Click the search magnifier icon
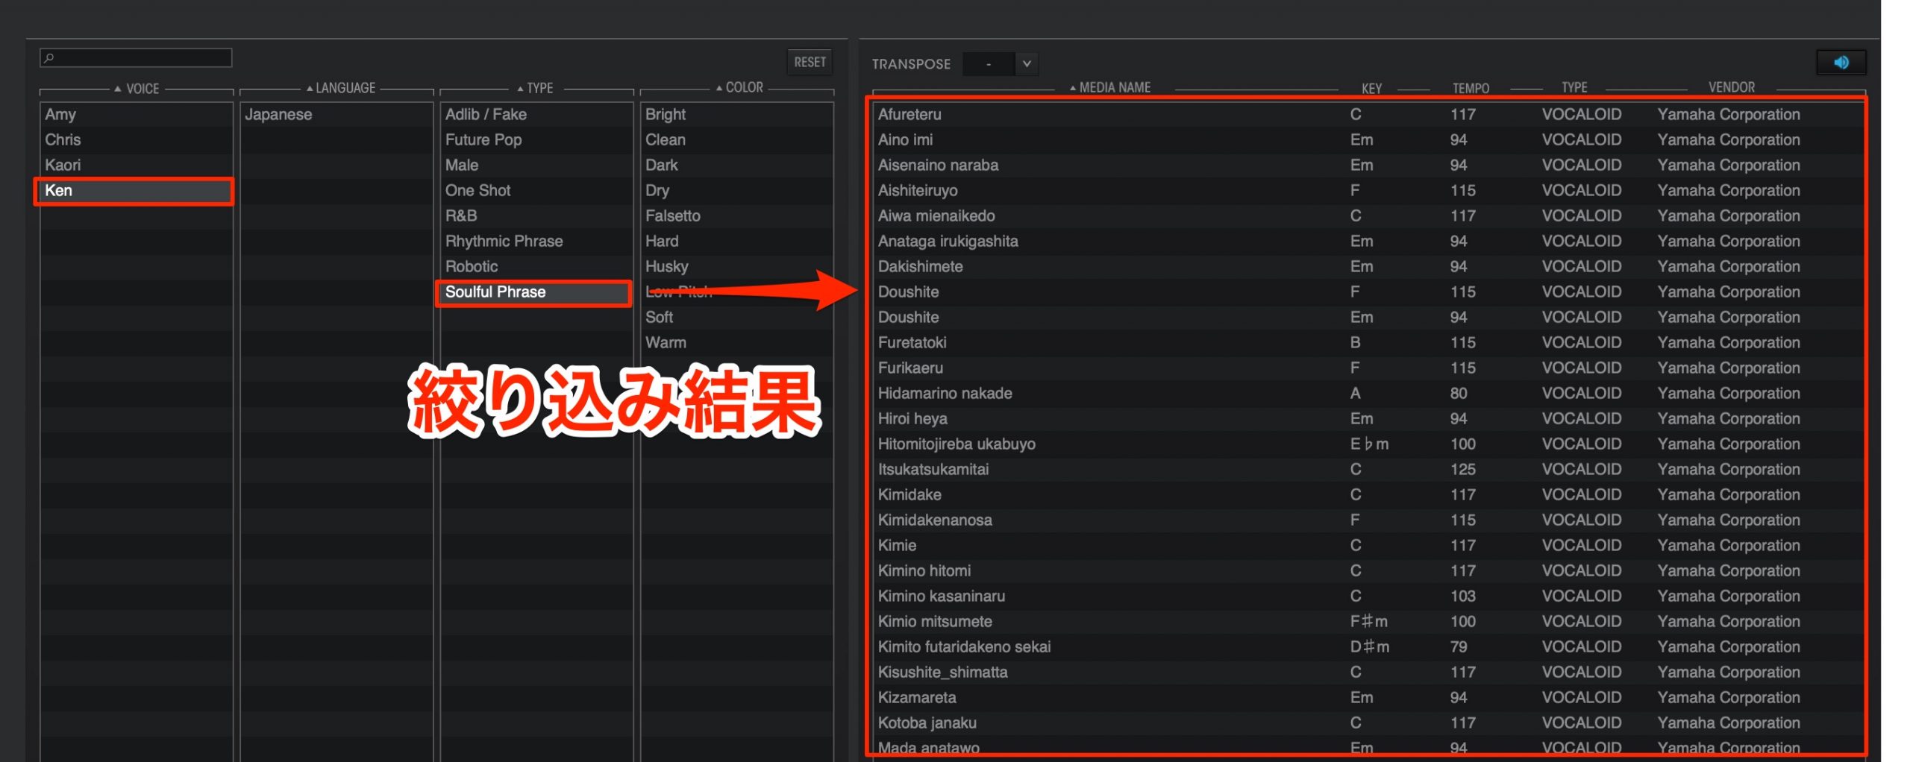The width and height of the screenshot is (1910, 762). 49,58
